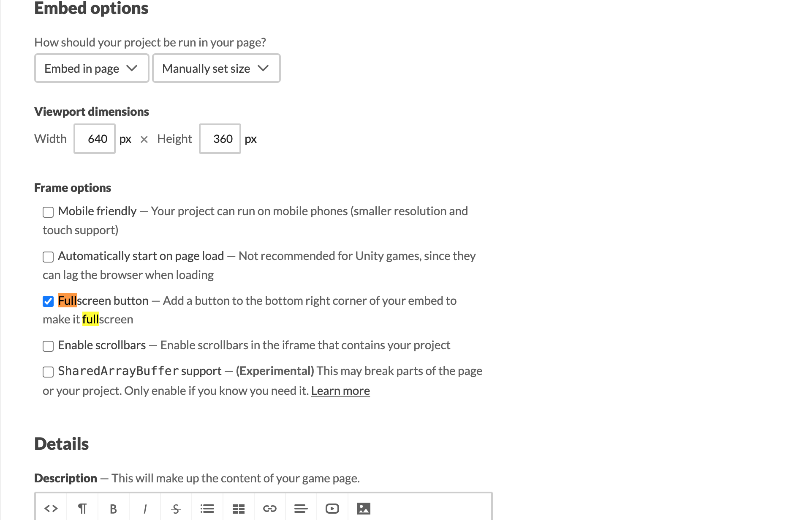
Task: Tick the Enable scrollbars checkbox
Action: coord(48,346)
